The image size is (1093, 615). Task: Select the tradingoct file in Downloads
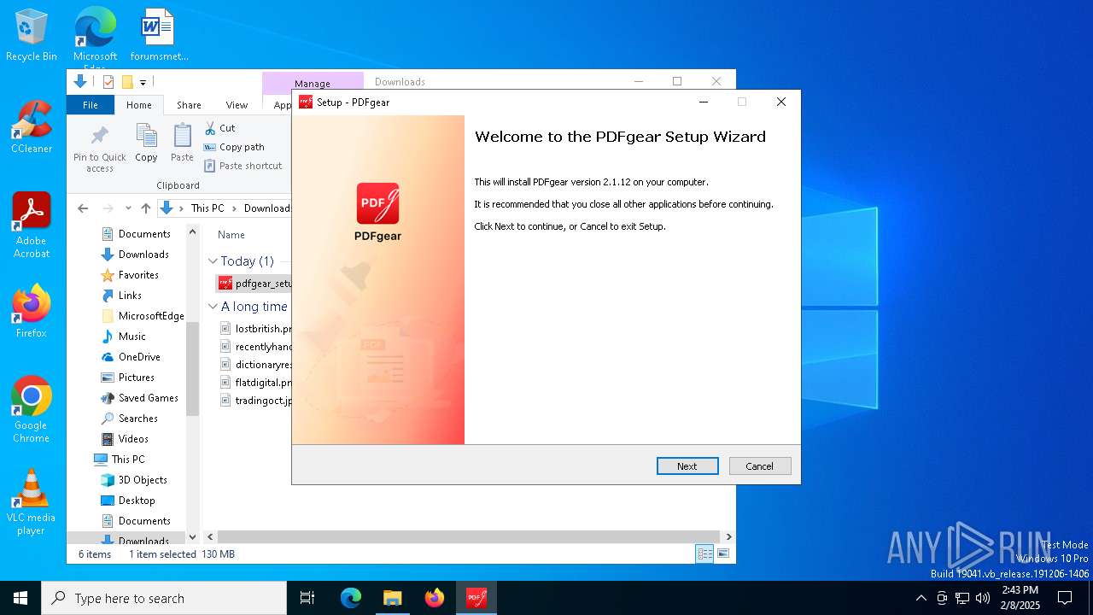pyautogui.click(x=255, y=401)
